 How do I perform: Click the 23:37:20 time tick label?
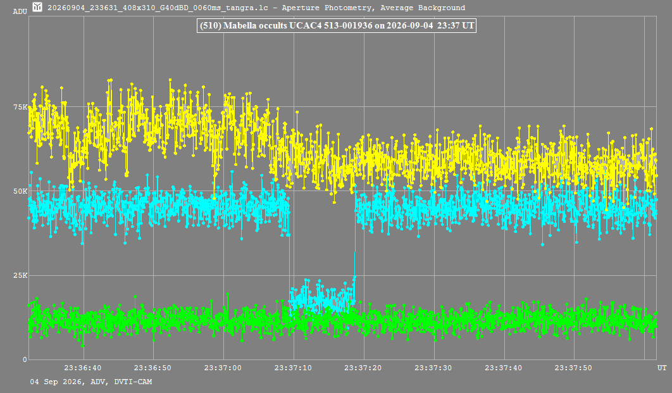tap(363, 368)
